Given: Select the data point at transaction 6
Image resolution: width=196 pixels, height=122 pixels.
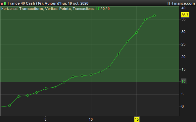Looking at the screenshot, I should pyautogui.click(x=55, y=87).
